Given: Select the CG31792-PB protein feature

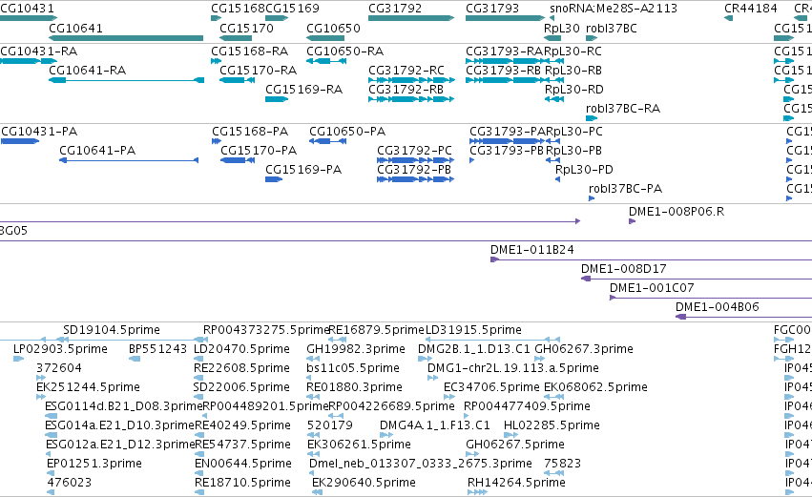Looking at the screenshot, I should tap(415, 179).
